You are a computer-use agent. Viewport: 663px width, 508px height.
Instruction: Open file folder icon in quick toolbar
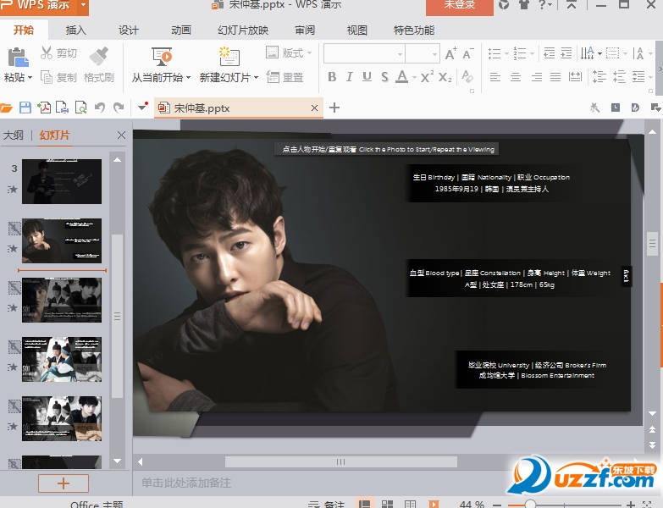tap(6, 108)
